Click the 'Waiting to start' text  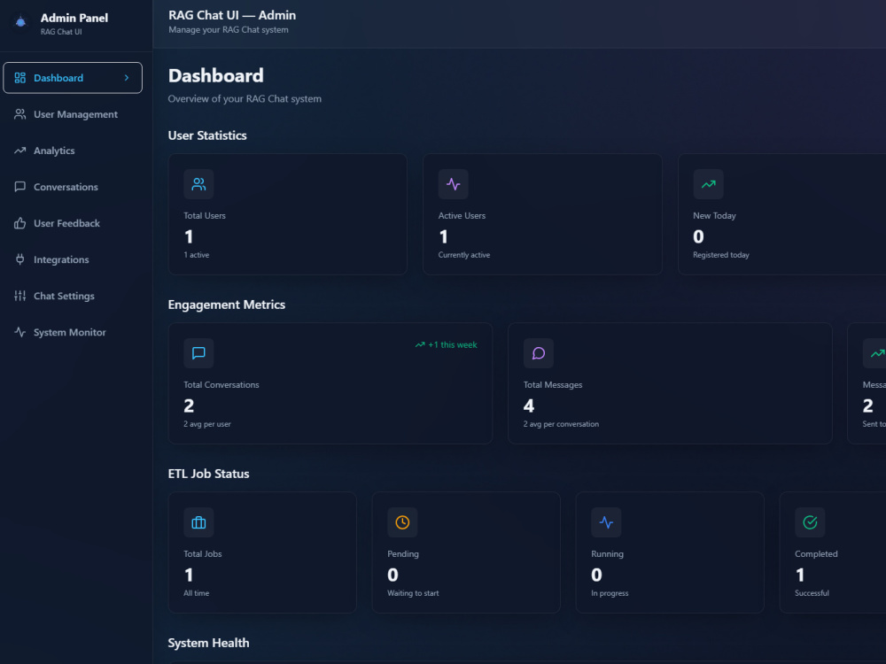(x=413, y=593)
